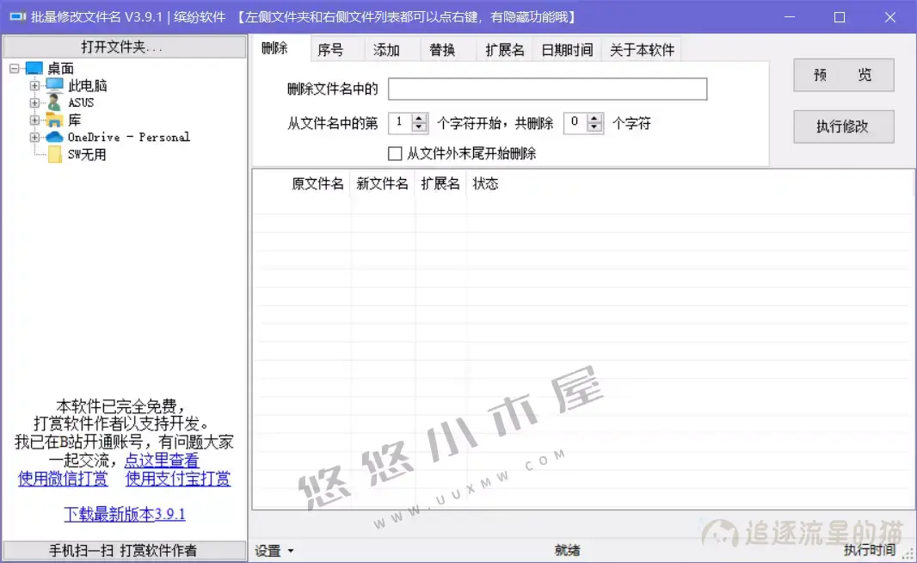Screen dimensions: 917x563
Task: Select the 桌面 desktop icon in tree
Action: click(33, 68)
